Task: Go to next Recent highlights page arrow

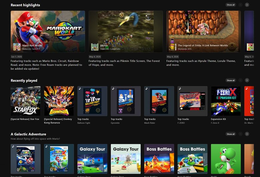Action: point(247,5)
